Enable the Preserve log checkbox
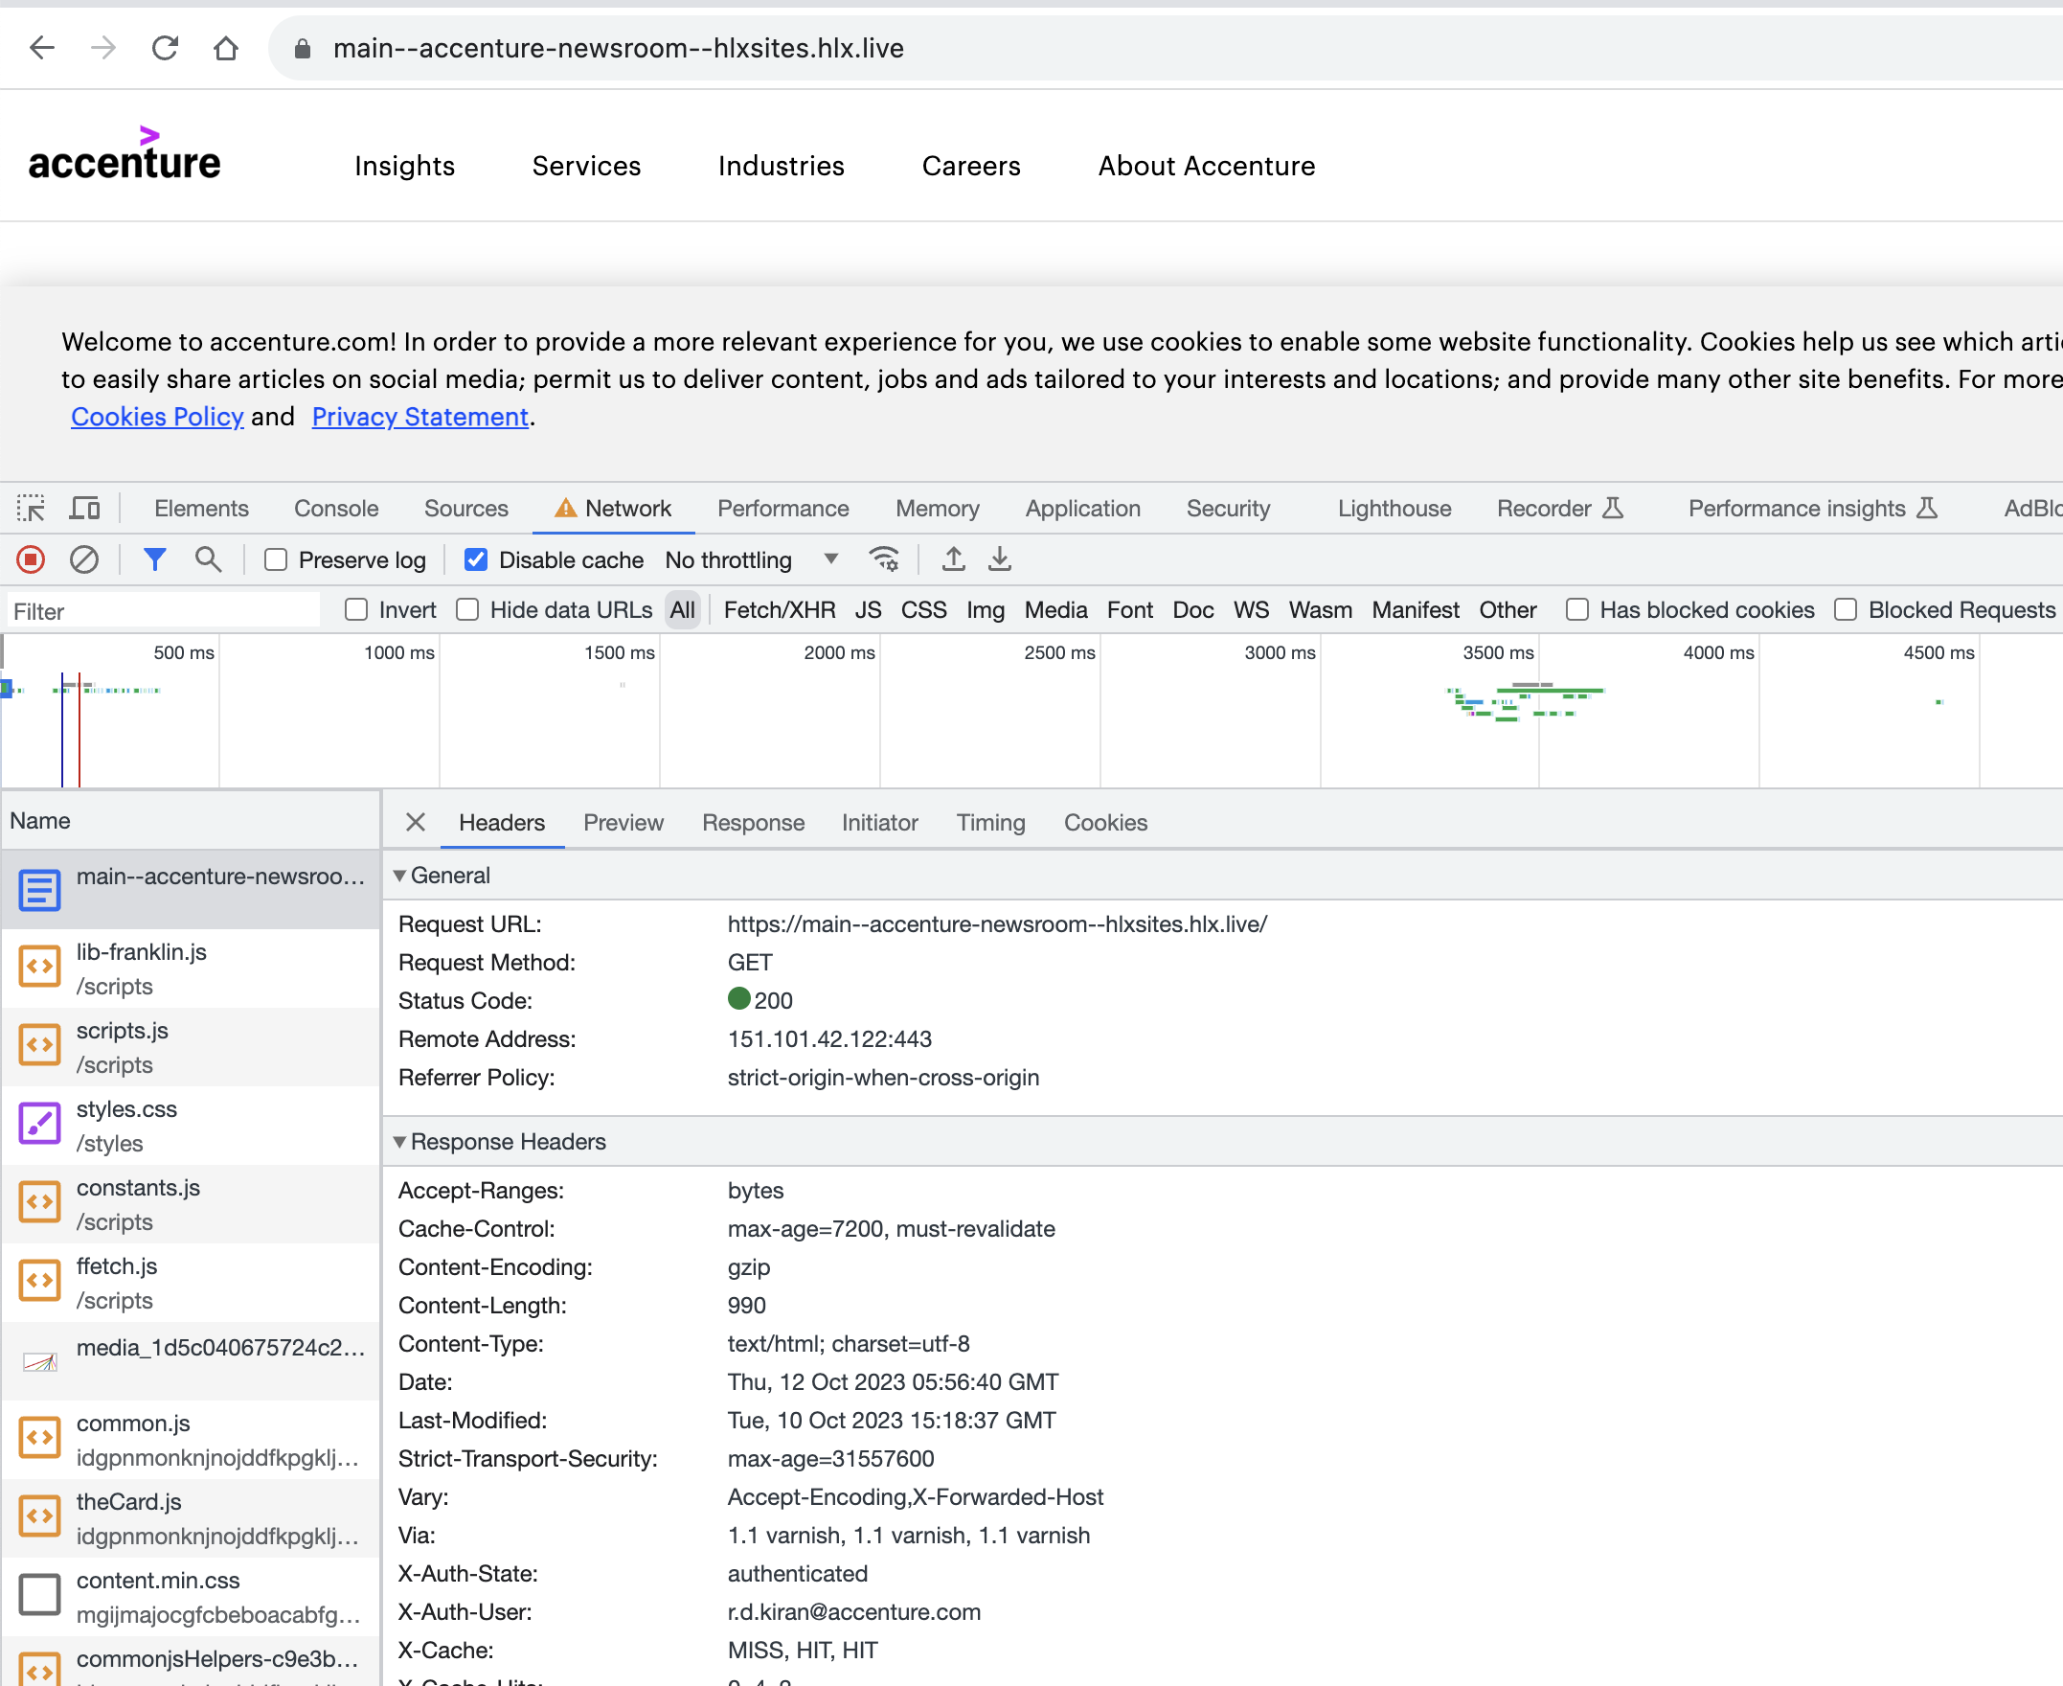The width and height of the screenshot is (2063, 1686). coord(277,560)
